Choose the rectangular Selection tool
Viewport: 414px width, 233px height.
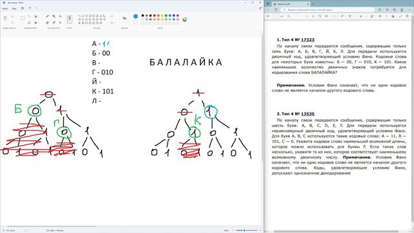(x=23, y=18)
